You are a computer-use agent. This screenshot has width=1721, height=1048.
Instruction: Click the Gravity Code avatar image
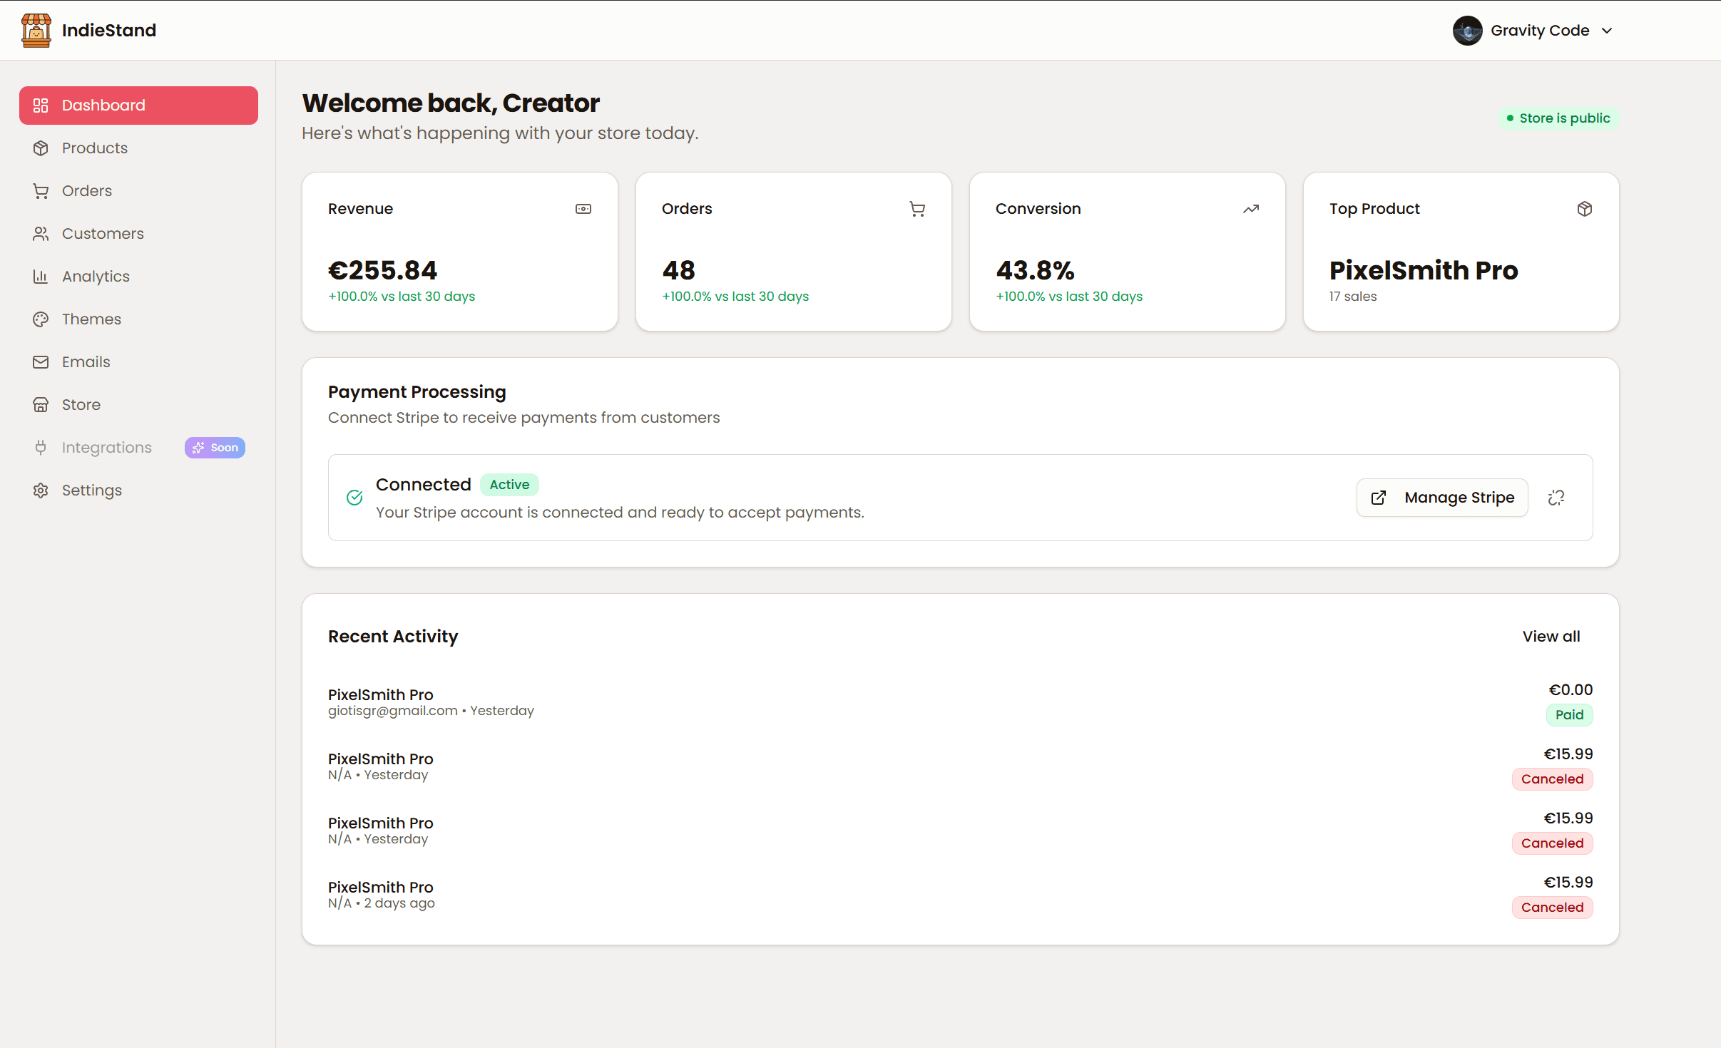(x=1467, y=31)
